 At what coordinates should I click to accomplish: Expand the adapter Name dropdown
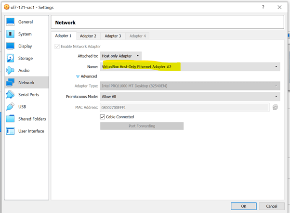(190, 67)
